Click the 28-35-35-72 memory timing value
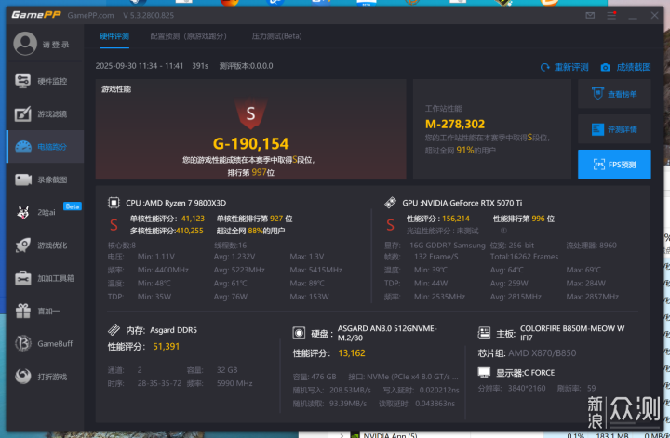 pos(159,383)
